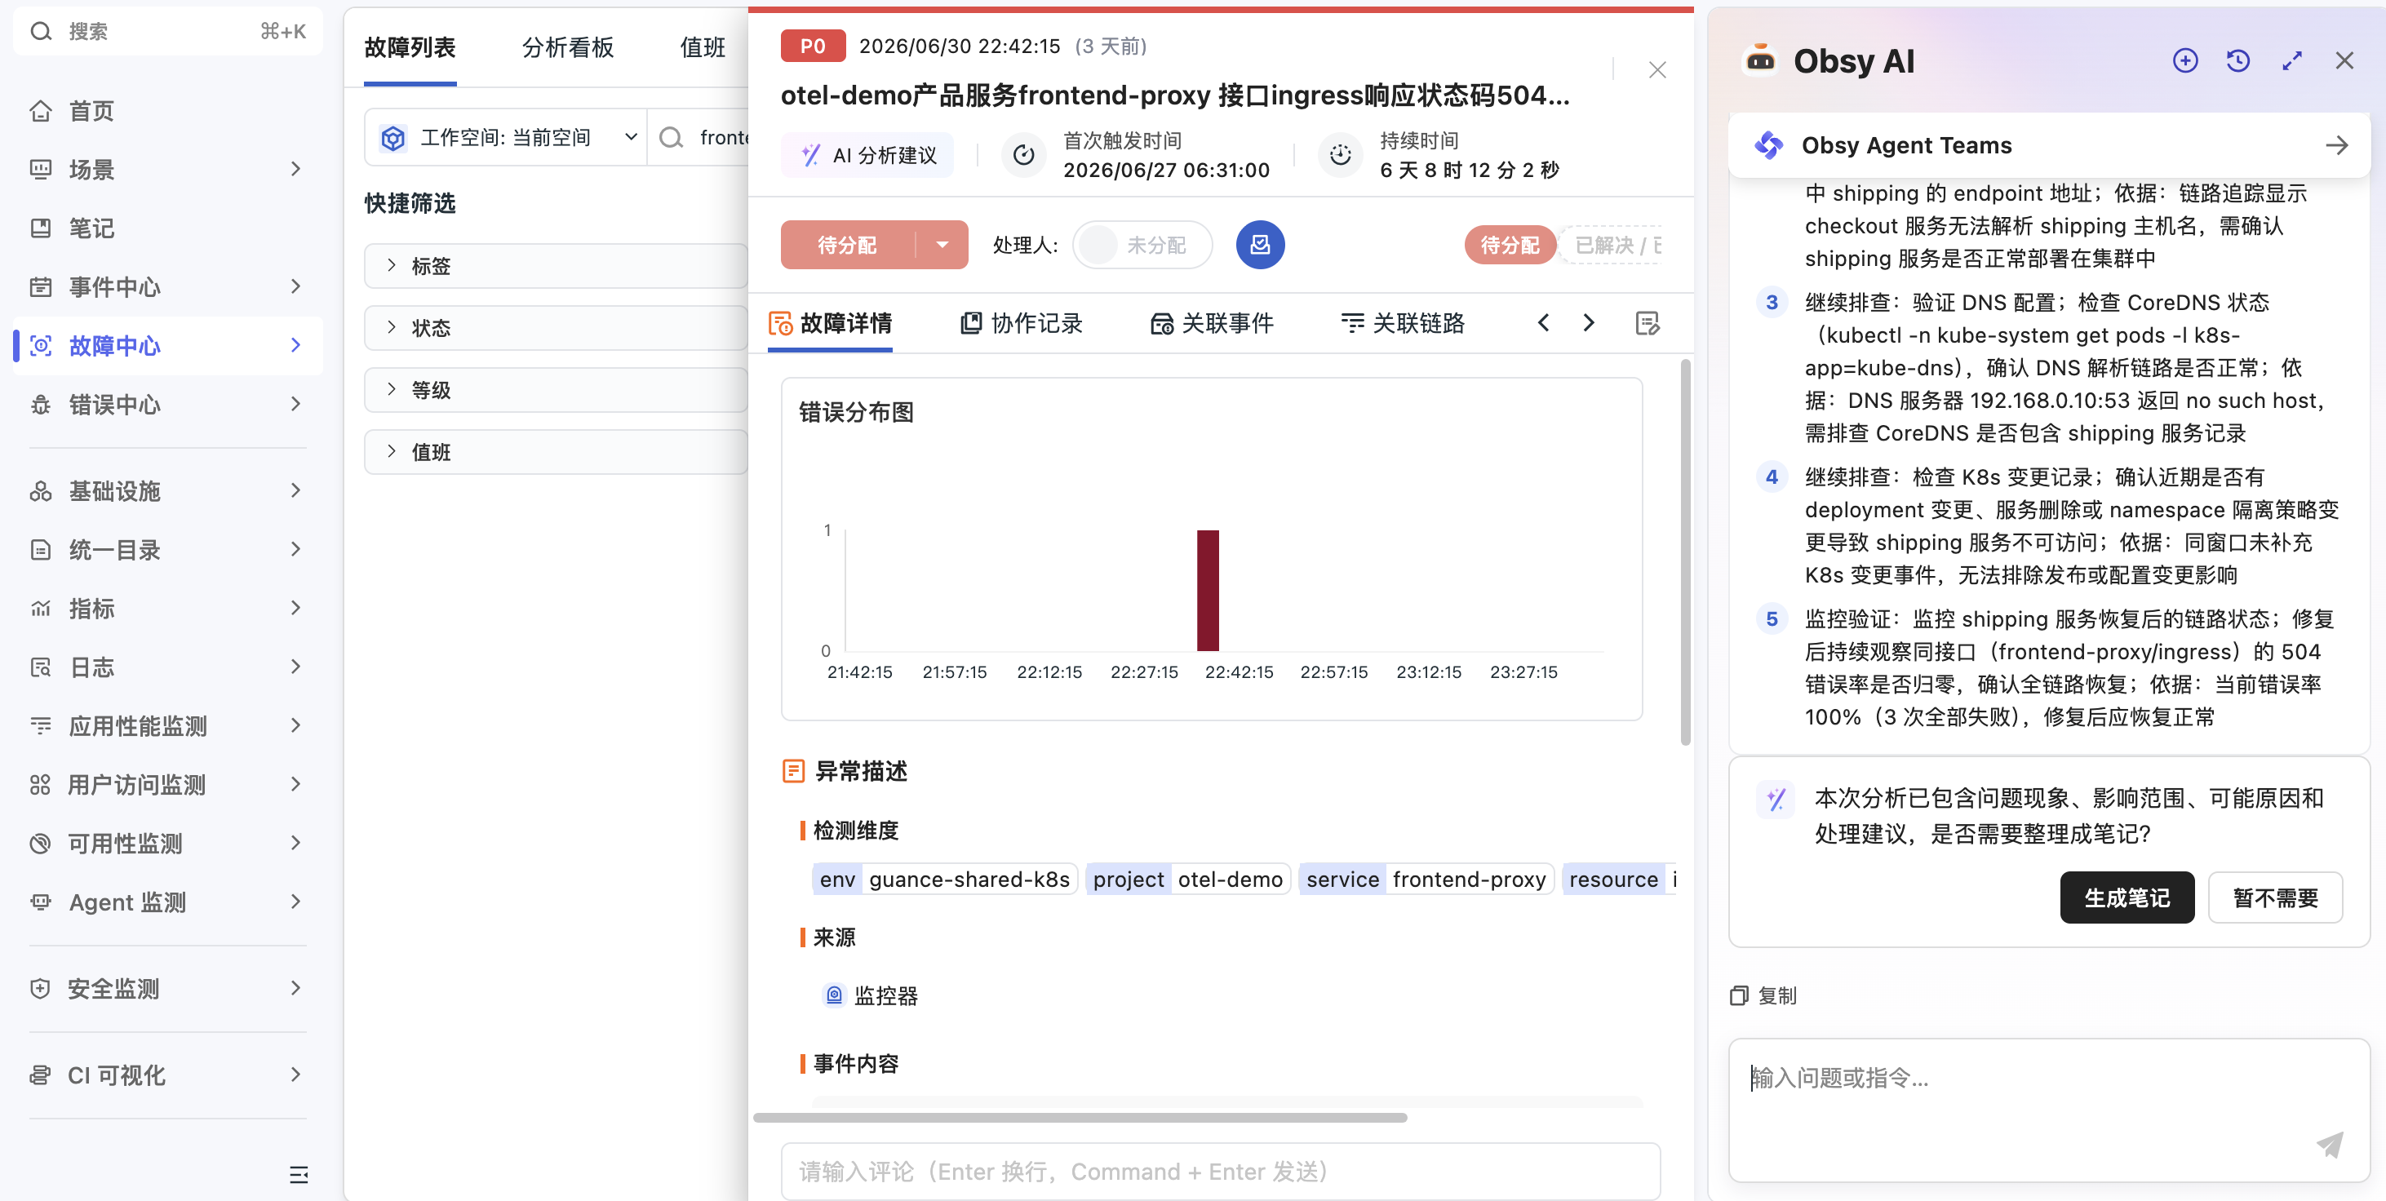Click the Agent 监测 icon
The image size is (2386, 1201).
click(x=41, y=902)
